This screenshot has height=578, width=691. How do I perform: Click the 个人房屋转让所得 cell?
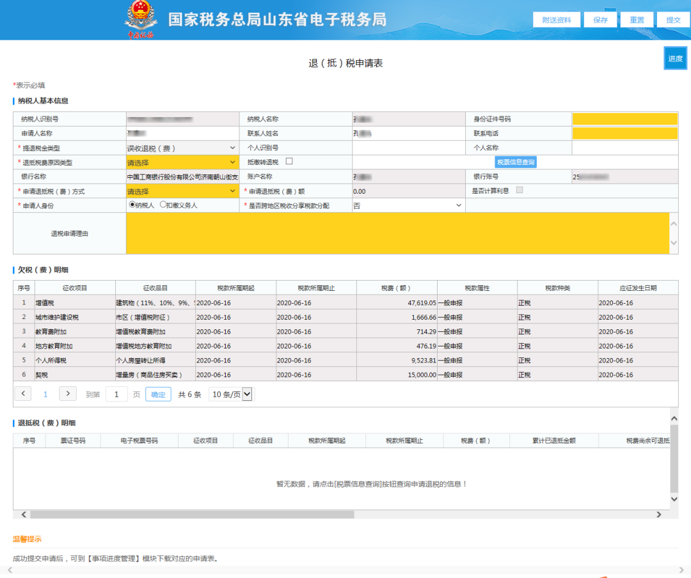(155, 361)
